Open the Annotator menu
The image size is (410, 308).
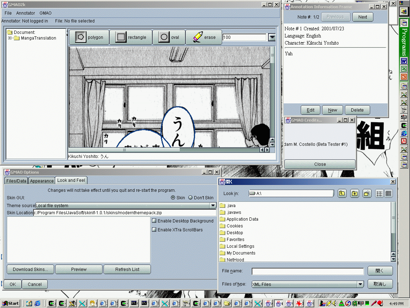coord(25,13)
